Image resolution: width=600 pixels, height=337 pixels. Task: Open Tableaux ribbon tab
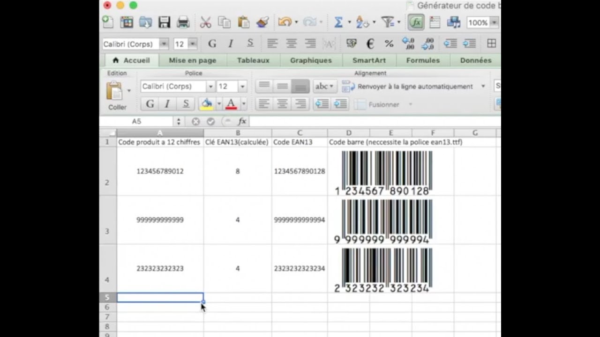point(253,60)
